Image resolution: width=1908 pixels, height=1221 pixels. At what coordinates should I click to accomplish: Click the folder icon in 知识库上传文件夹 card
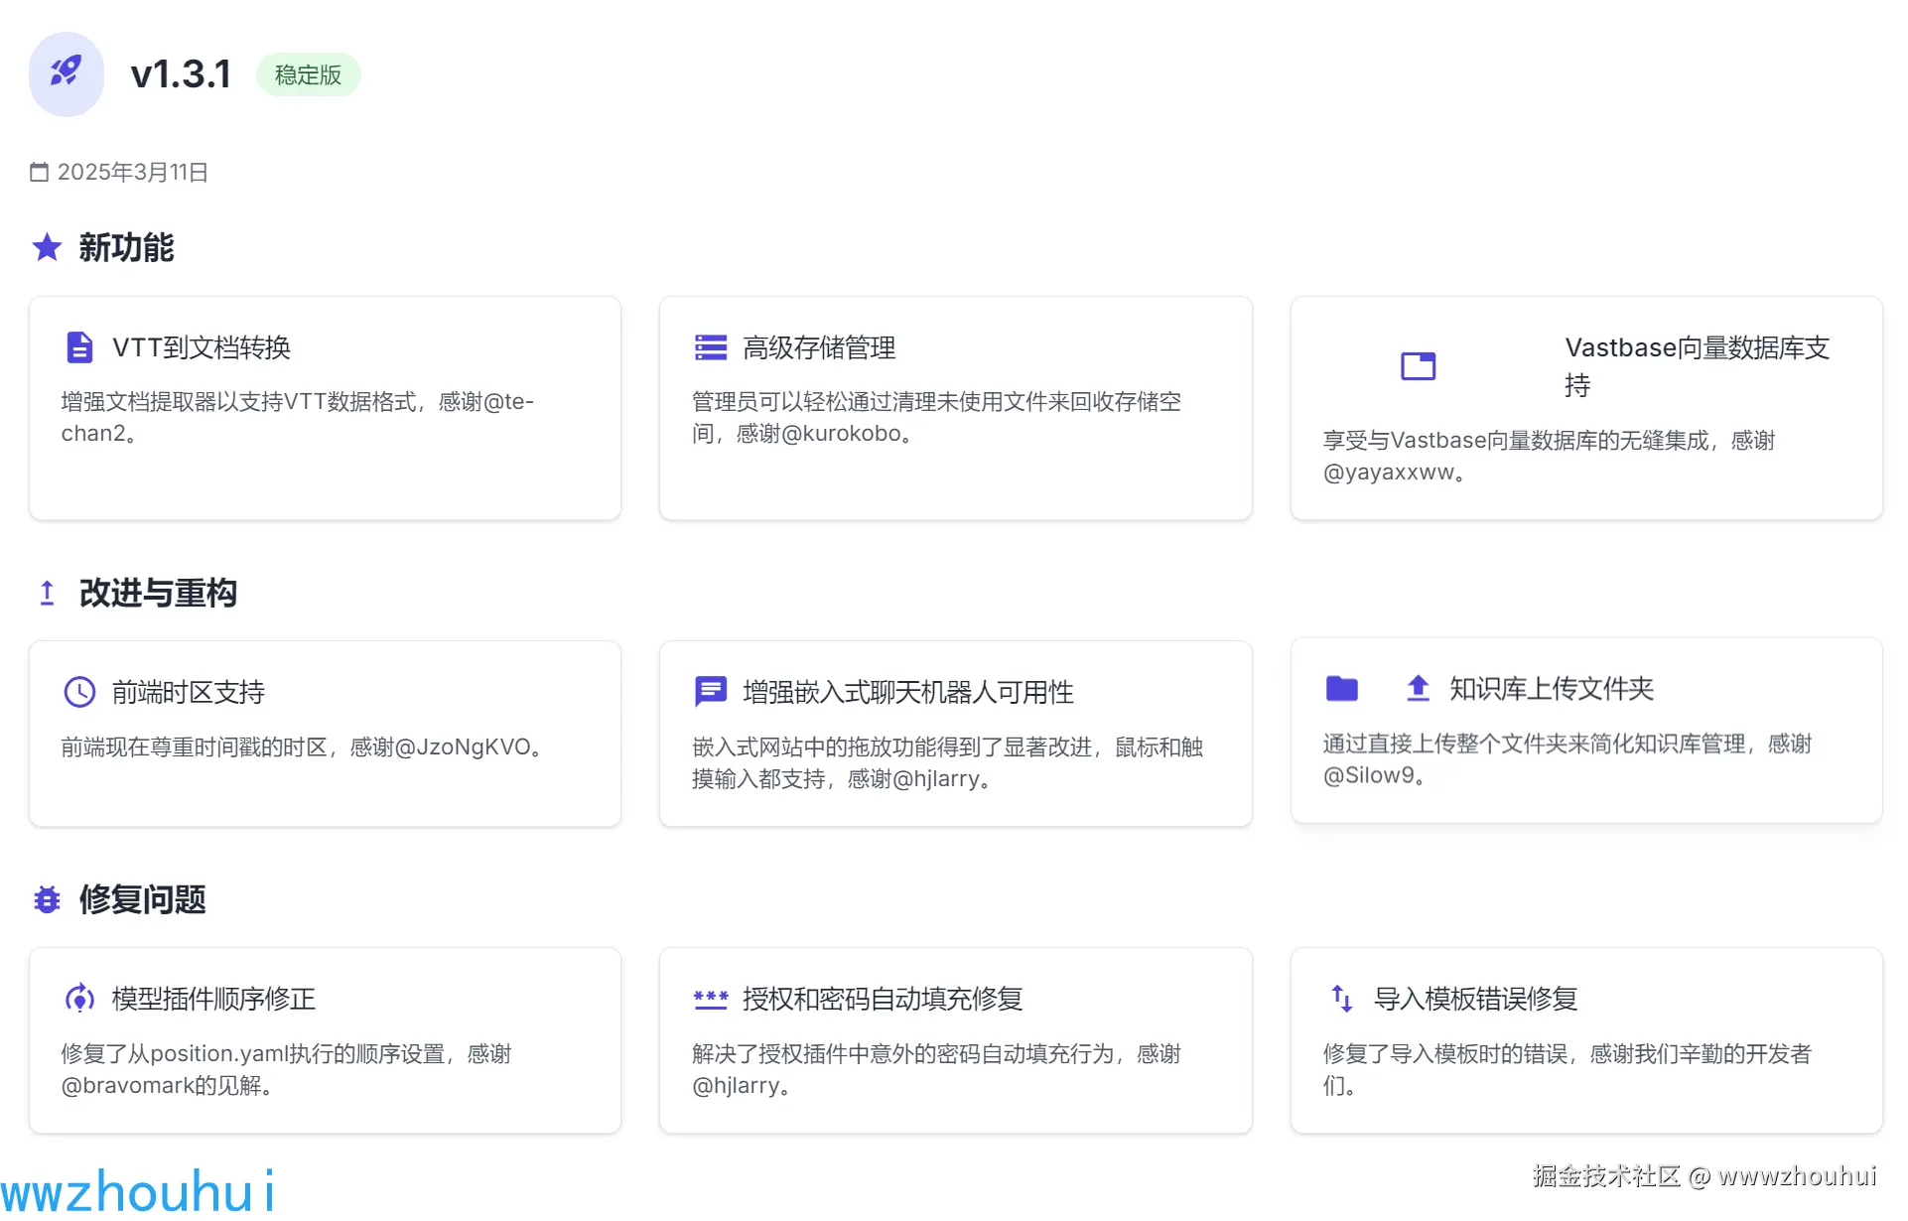(x=1341, y=688)
